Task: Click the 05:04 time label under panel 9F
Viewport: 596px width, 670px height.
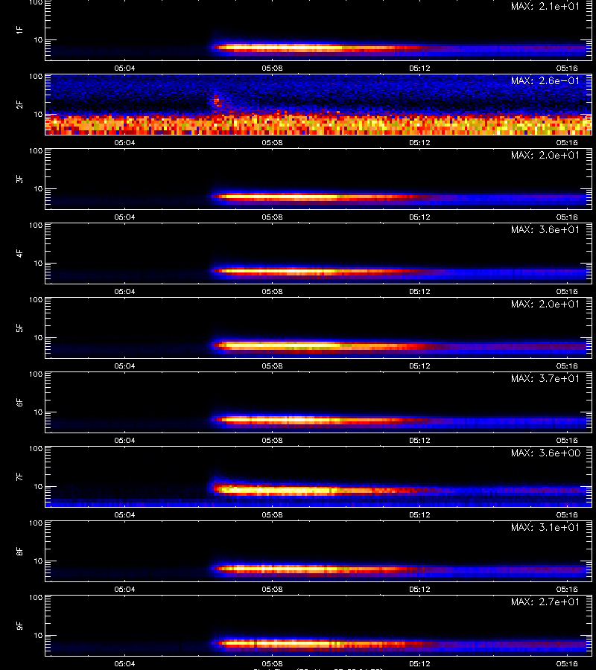Action: pos(124,663)
